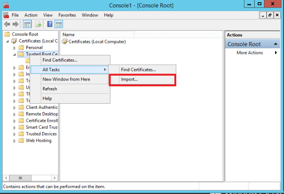Click the Web Hosting folder icon
284x194 pixels.
[21, 141]
